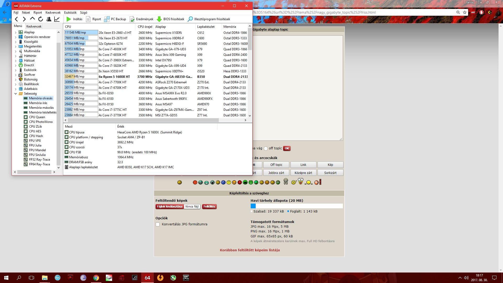Click the Illesztőprogram frissítések search icon
This screenshot has width=503, height=283.
click(190, 19)
